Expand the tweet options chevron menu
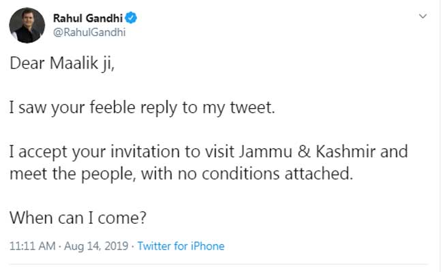Viewport: 443px width, 272px height. pyautogui.click(x=423, y=16)
